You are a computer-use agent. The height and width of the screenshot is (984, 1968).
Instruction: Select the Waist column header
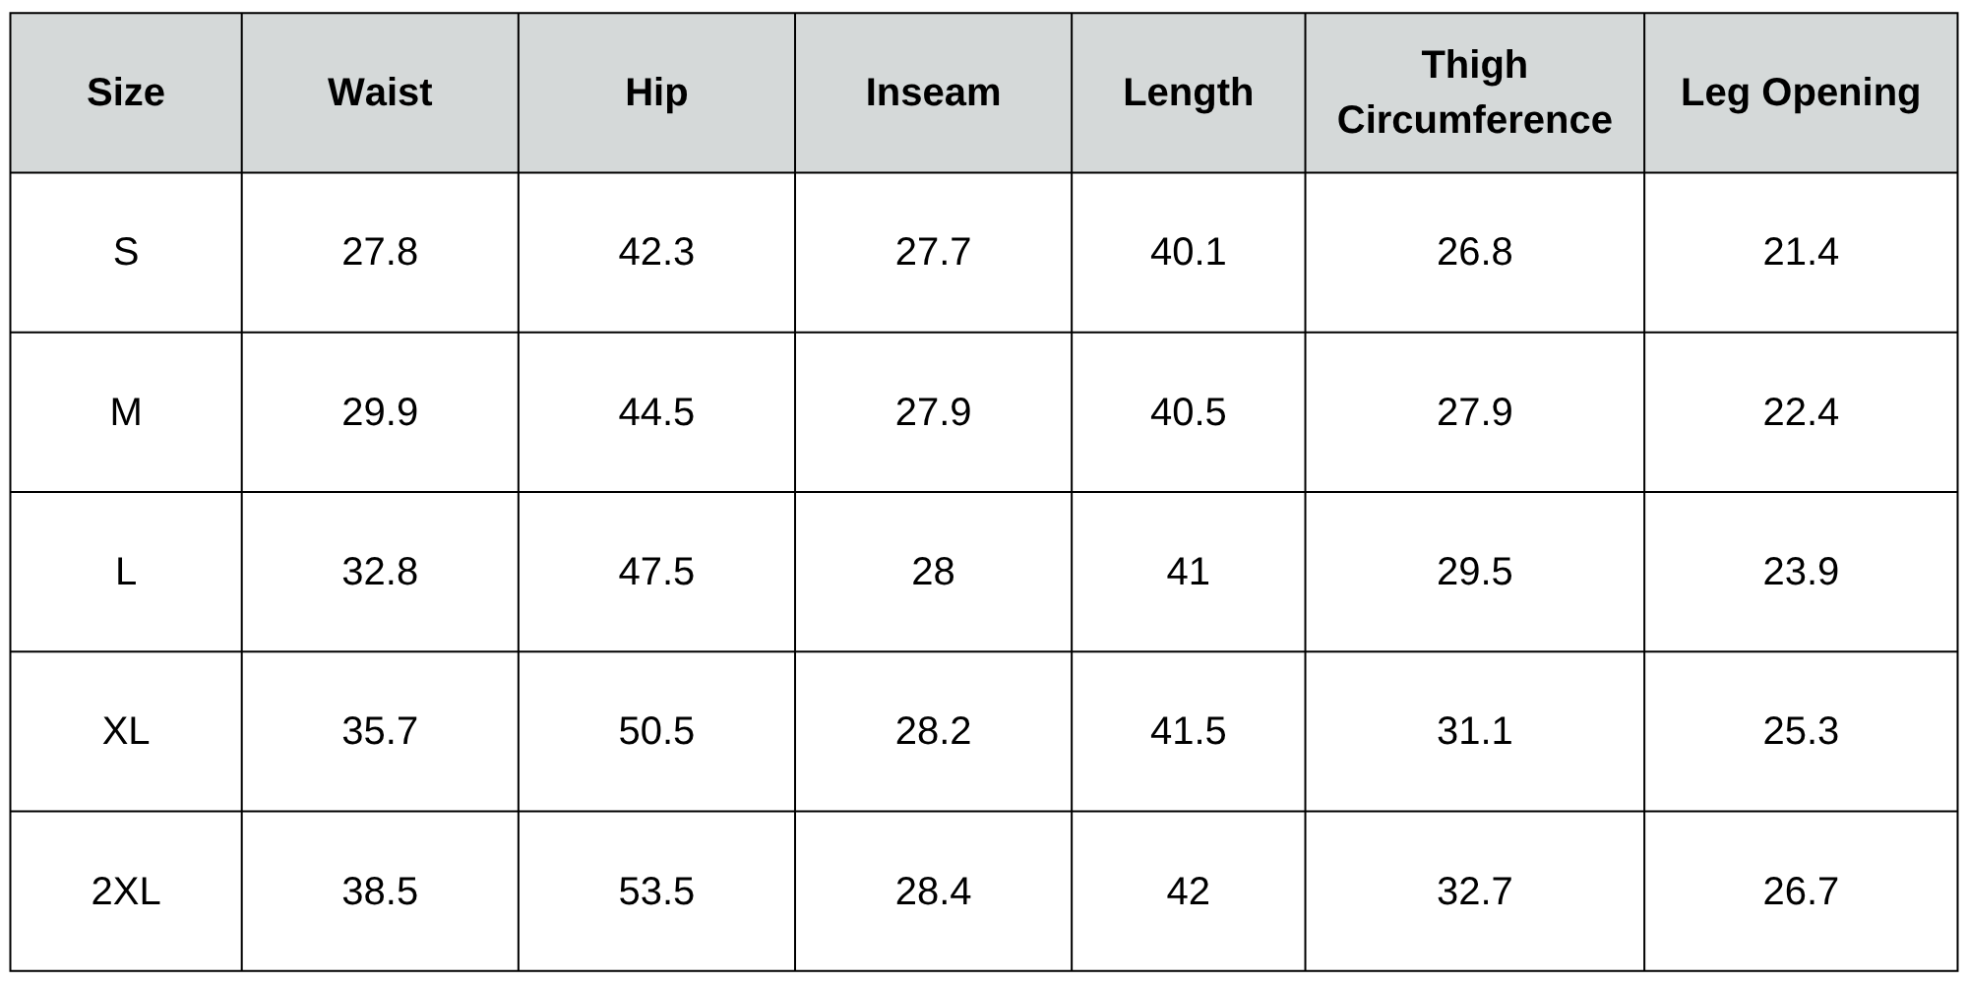(380, 92)
